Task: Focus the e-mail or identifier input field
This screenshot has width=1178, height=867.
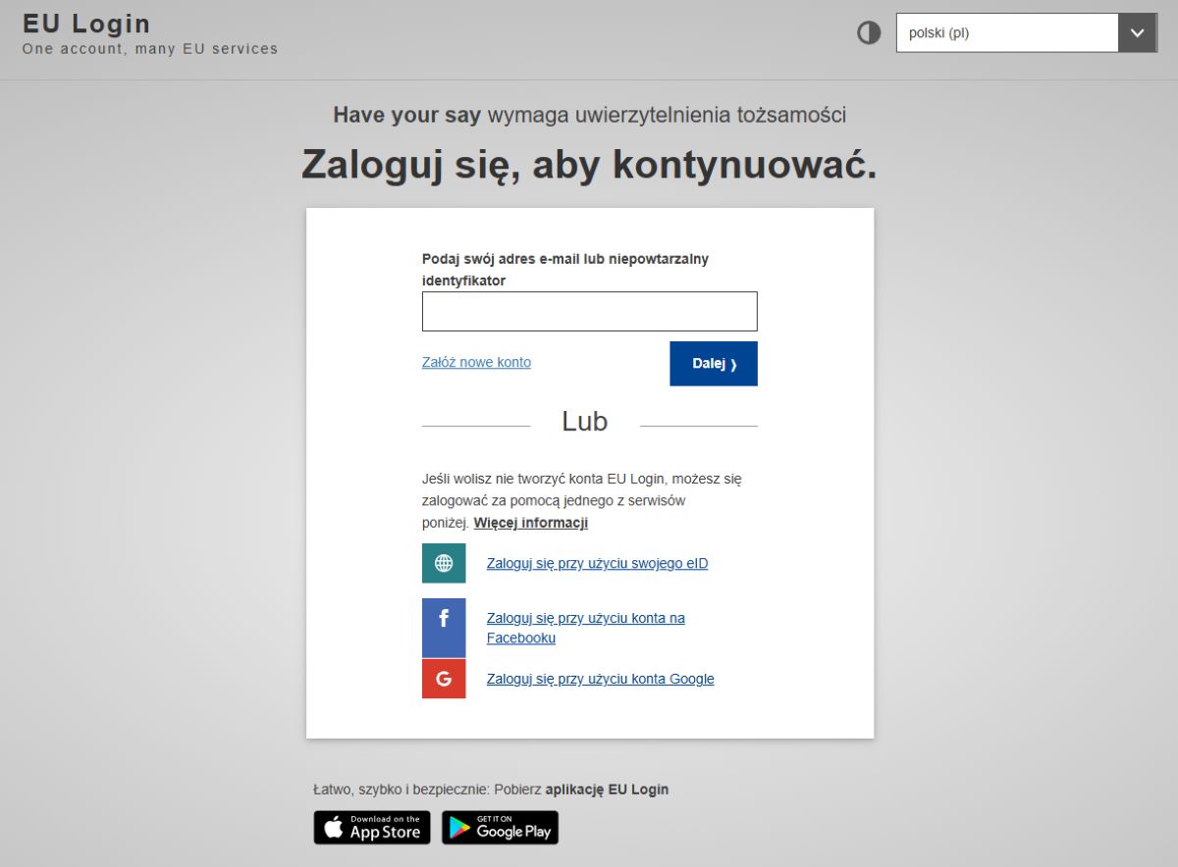Action: click(590, 311)
